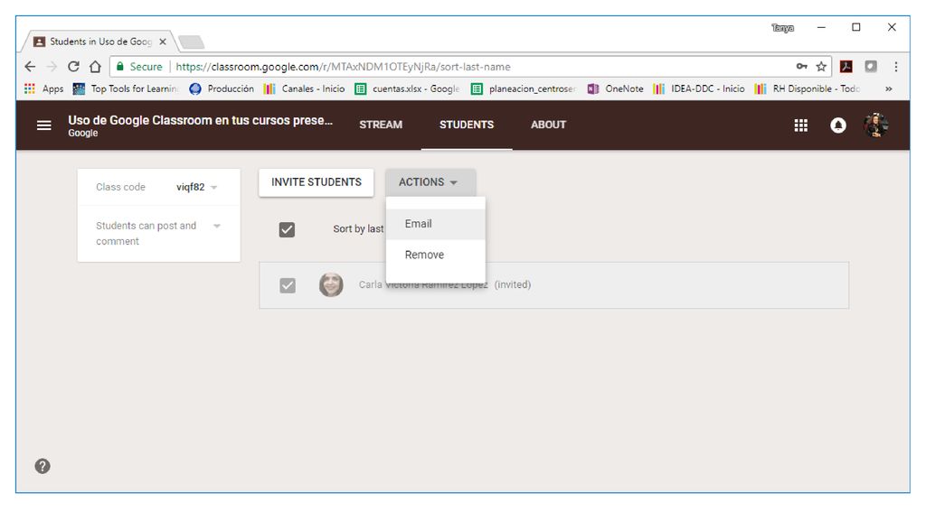Open planeacion_centroser bookmark
The width and height of the screenshot is (926, 520).
(x=524, y=88)
